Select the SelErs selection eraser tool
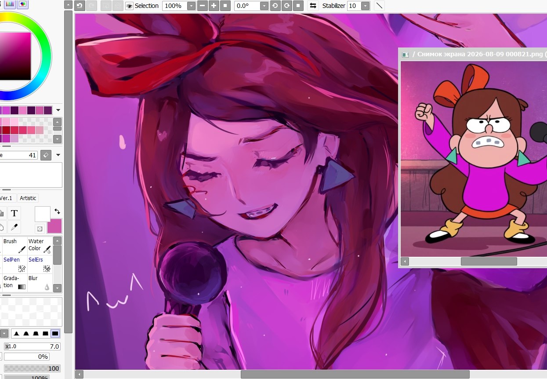The image size is (547, 379). 40,264
